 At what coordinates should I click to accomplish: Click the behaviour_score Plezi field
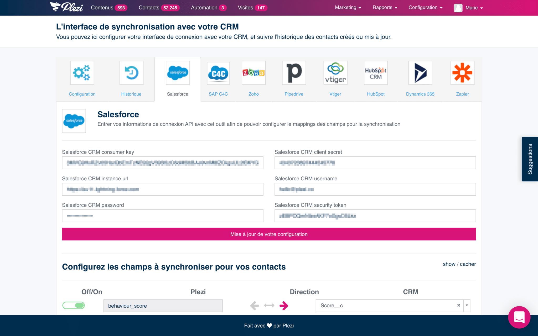click(x=163, y=306)
